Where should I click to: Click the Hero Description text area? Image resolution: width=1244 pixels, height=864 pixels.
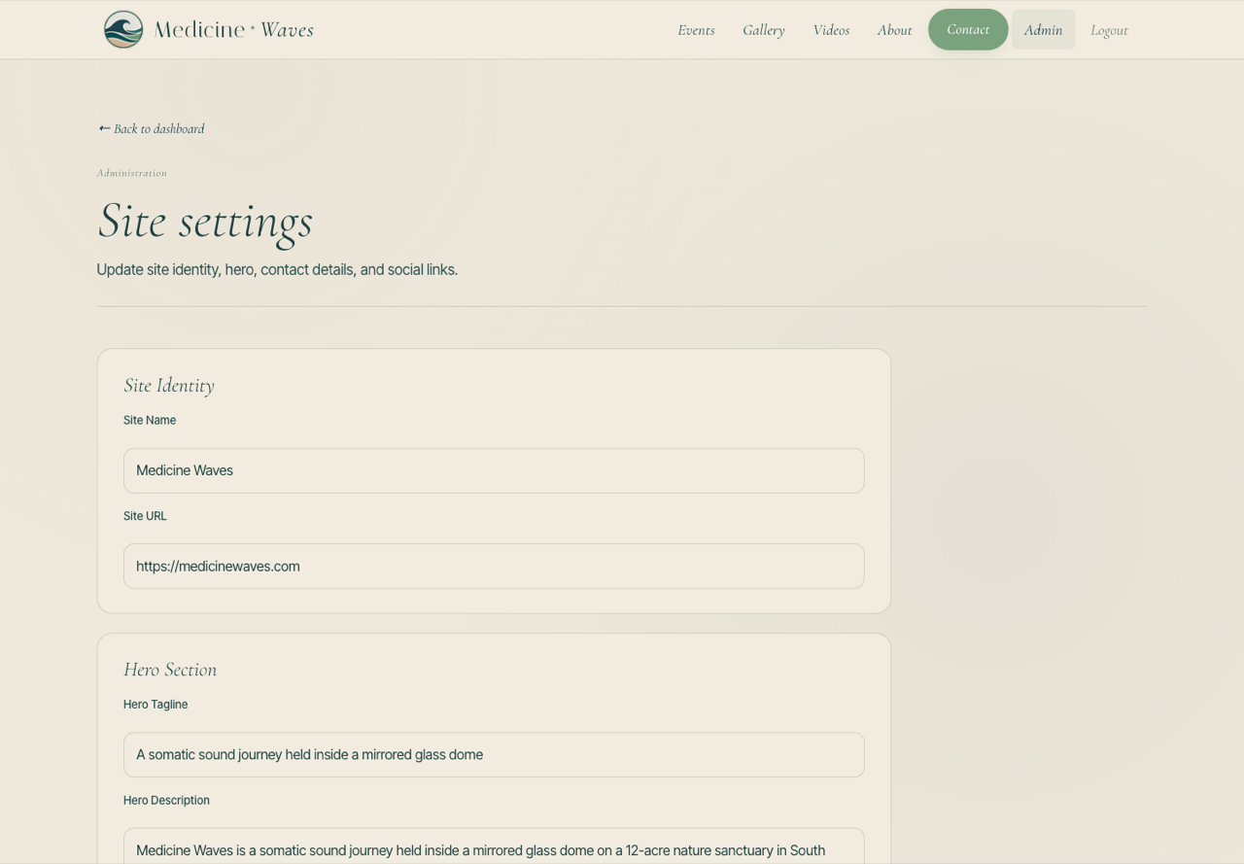[494, 847]
